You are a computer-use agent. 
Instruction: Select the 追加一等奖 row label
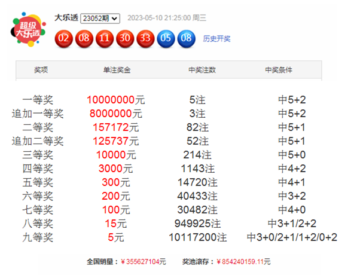(x=38, y=114)
